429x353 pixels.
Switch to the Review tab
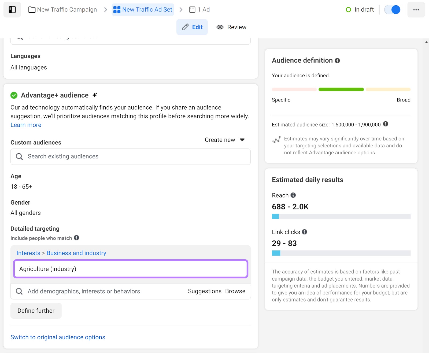click(231, 27)
